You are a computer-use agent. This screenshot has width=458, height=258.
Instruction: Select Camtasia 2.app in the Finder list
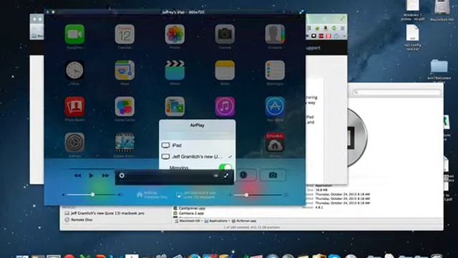coord(188,214)
